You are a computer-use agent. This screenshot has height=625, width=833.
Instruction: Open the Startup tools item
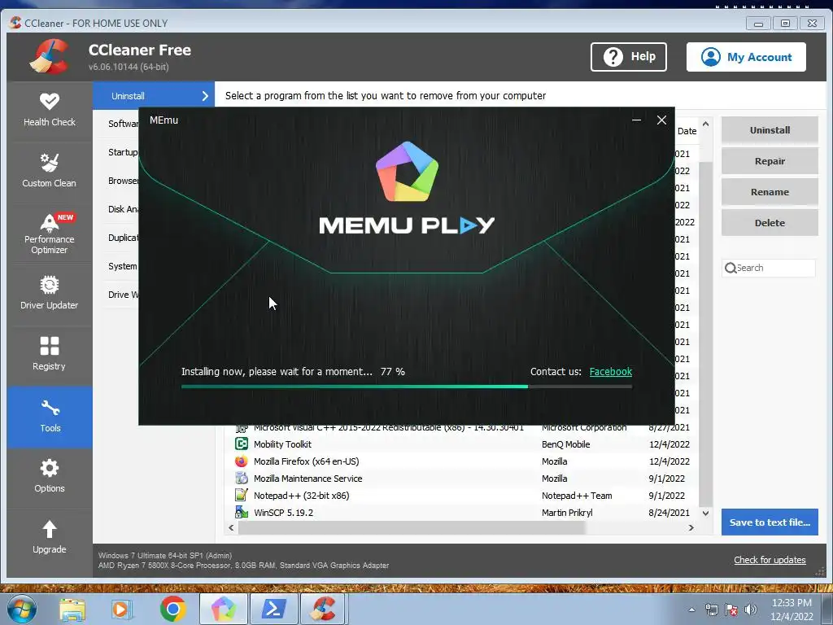pyautogui.click(x=124, y=152)
